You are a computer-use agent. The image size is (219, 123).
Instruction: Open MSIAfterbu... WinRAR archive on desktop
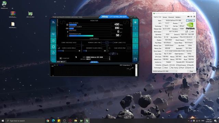(13, 15)
